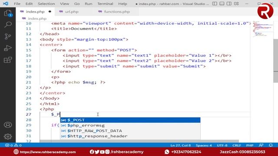278x156 pixels.
Task: Click line number 21 in the gutter
Action: pos(28,82)
